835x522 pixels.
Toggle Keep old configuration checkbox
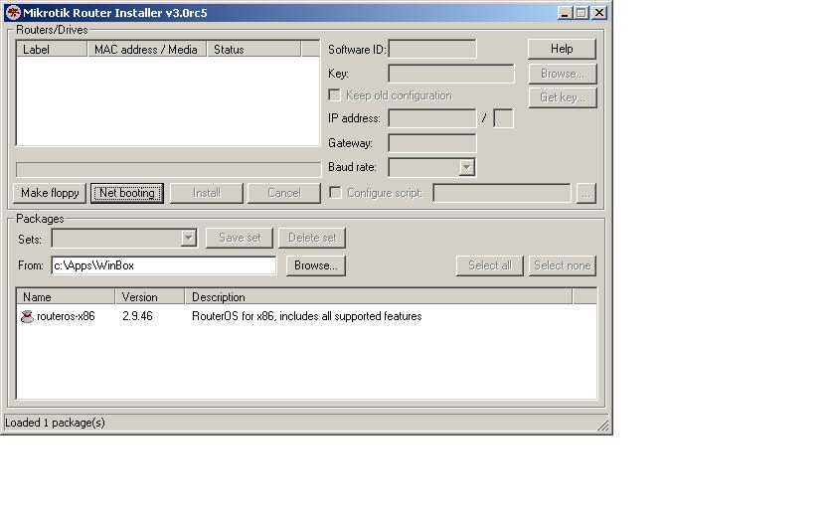pyautogui.click(x=334, y=95)
